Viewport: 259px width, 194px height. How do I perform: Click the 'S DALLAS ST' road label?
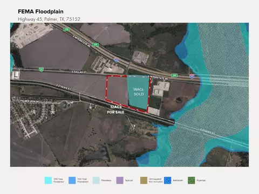pos(79,72)
